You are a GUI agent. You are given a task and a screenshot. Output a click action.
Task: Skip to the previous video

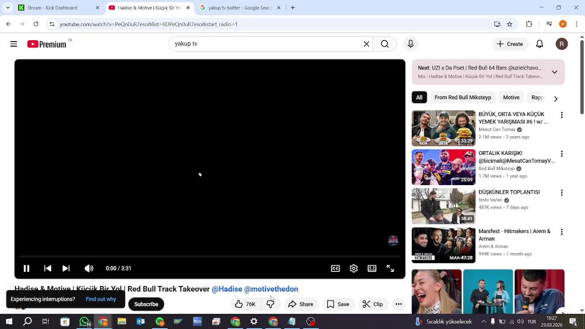(48, 268)
